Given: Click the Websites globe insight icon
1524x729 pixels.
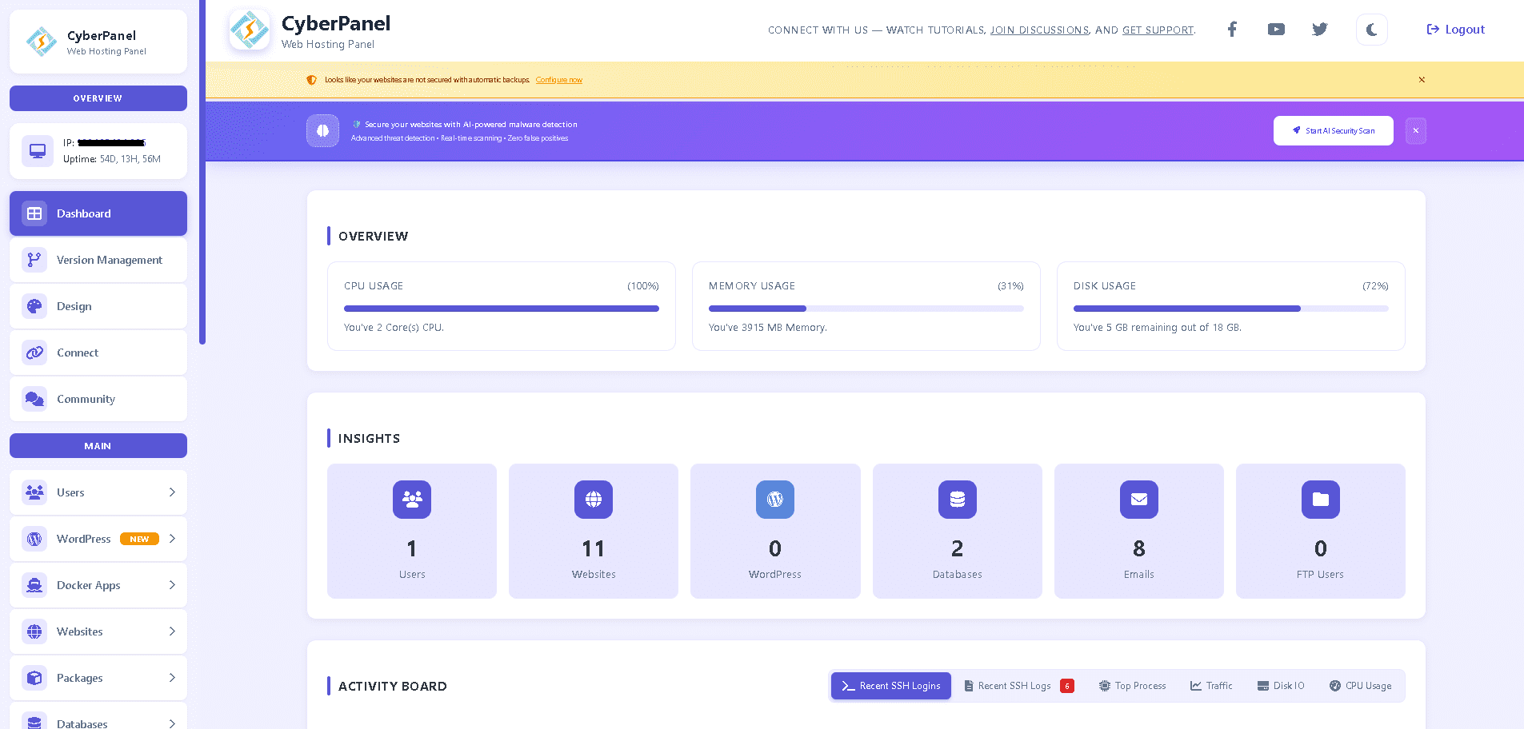Looking at the screenshot, I should (594, 500).
